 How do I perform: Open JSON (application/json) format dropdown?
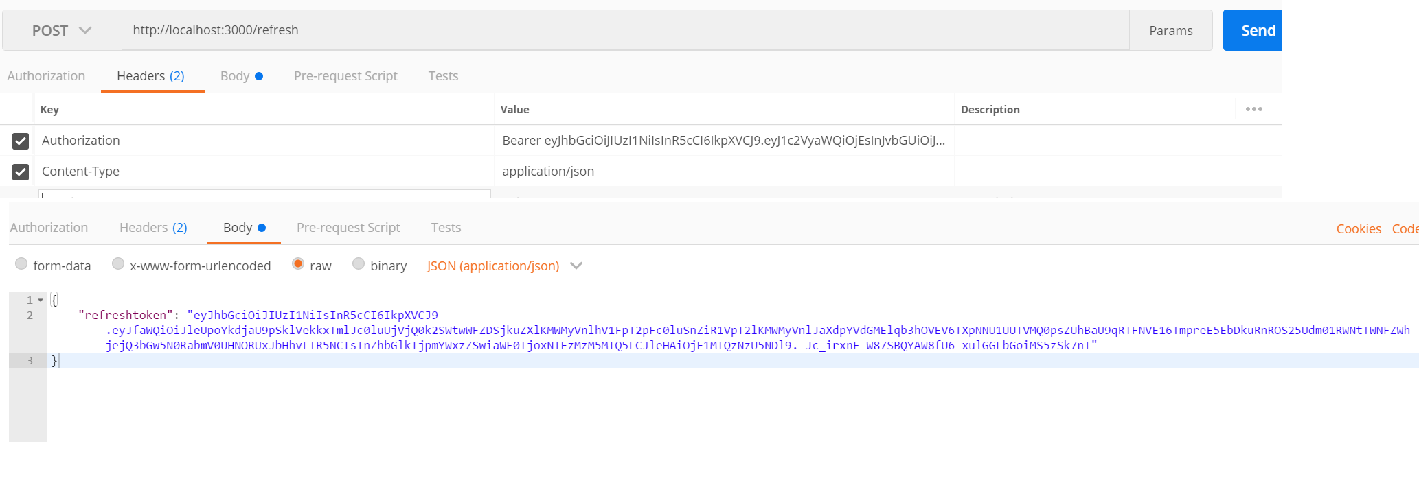pos(504,266)
